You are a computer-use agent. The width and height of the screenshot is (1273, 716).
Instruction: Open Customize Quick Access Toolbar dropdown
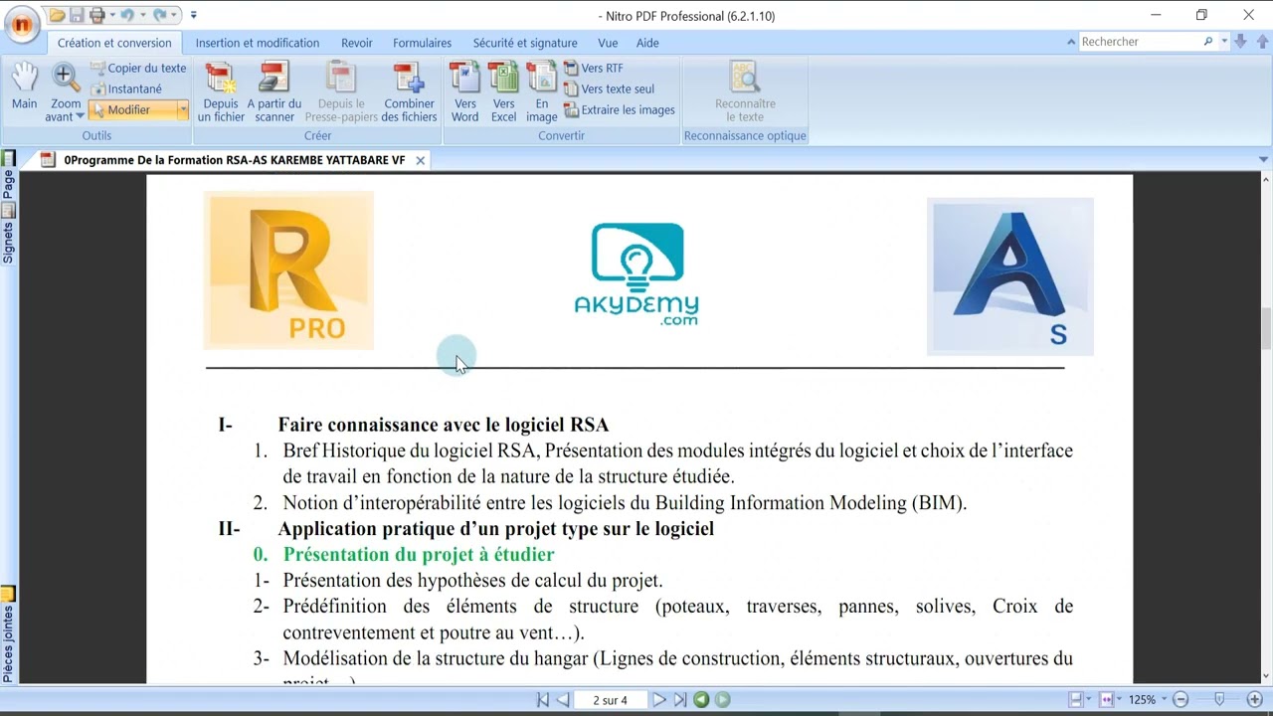[194, 15]
